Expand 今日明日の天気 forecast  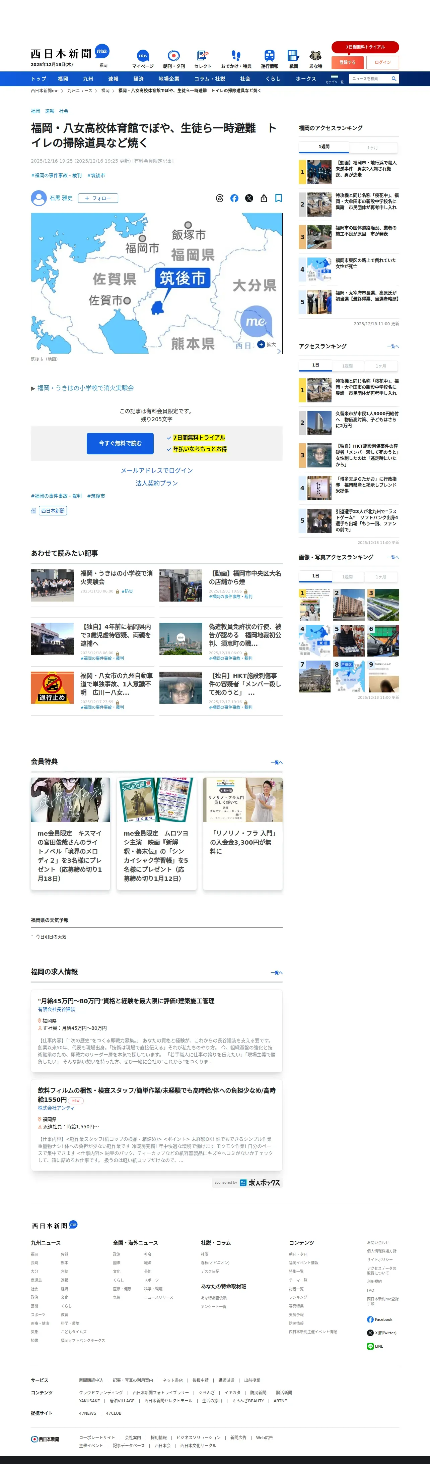[x=51, y=937]
